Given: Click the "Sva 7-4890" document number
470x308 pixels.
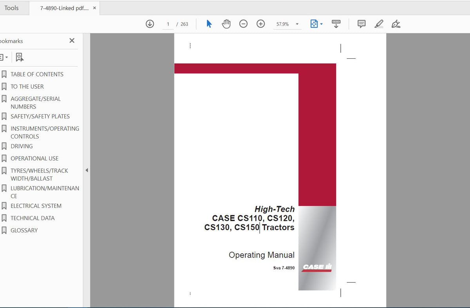Looking at the screenshot, I should pyautogui.click(x=284, y=268).
